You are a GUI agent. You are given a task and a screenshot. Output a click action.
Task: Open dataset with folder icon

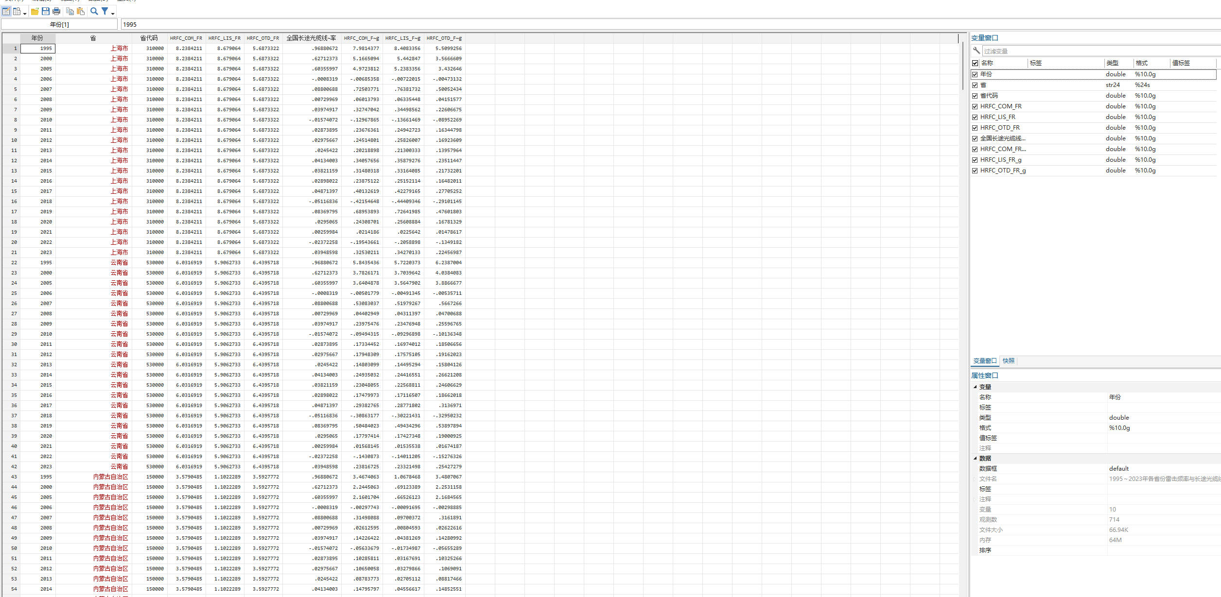click(x=35, y=11)
